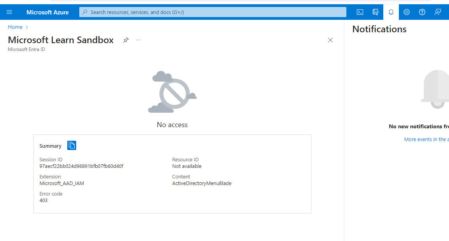Click the search magnifier icon

click(85, 12)
